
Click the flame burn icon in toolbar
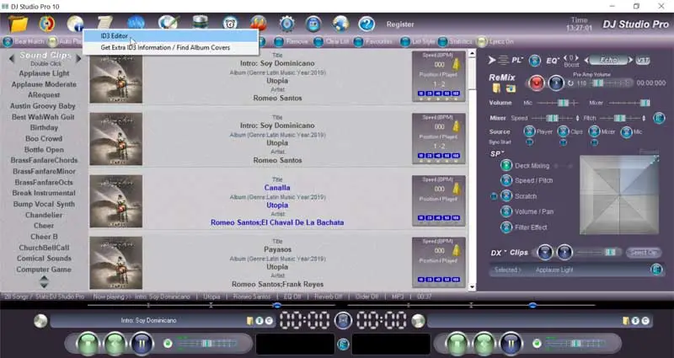click(x=259, y=24)
